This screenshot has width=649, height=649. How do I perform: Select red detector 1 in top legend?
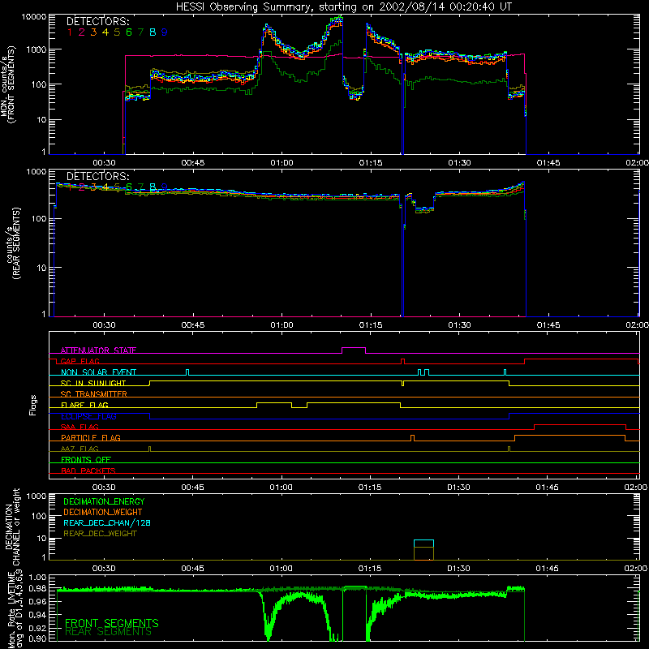click(70, 32)
